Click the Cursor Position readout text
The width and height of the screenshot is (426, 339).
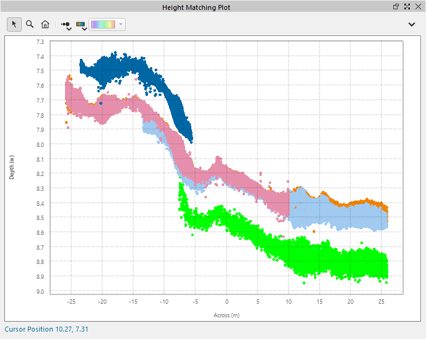(46, 329)
